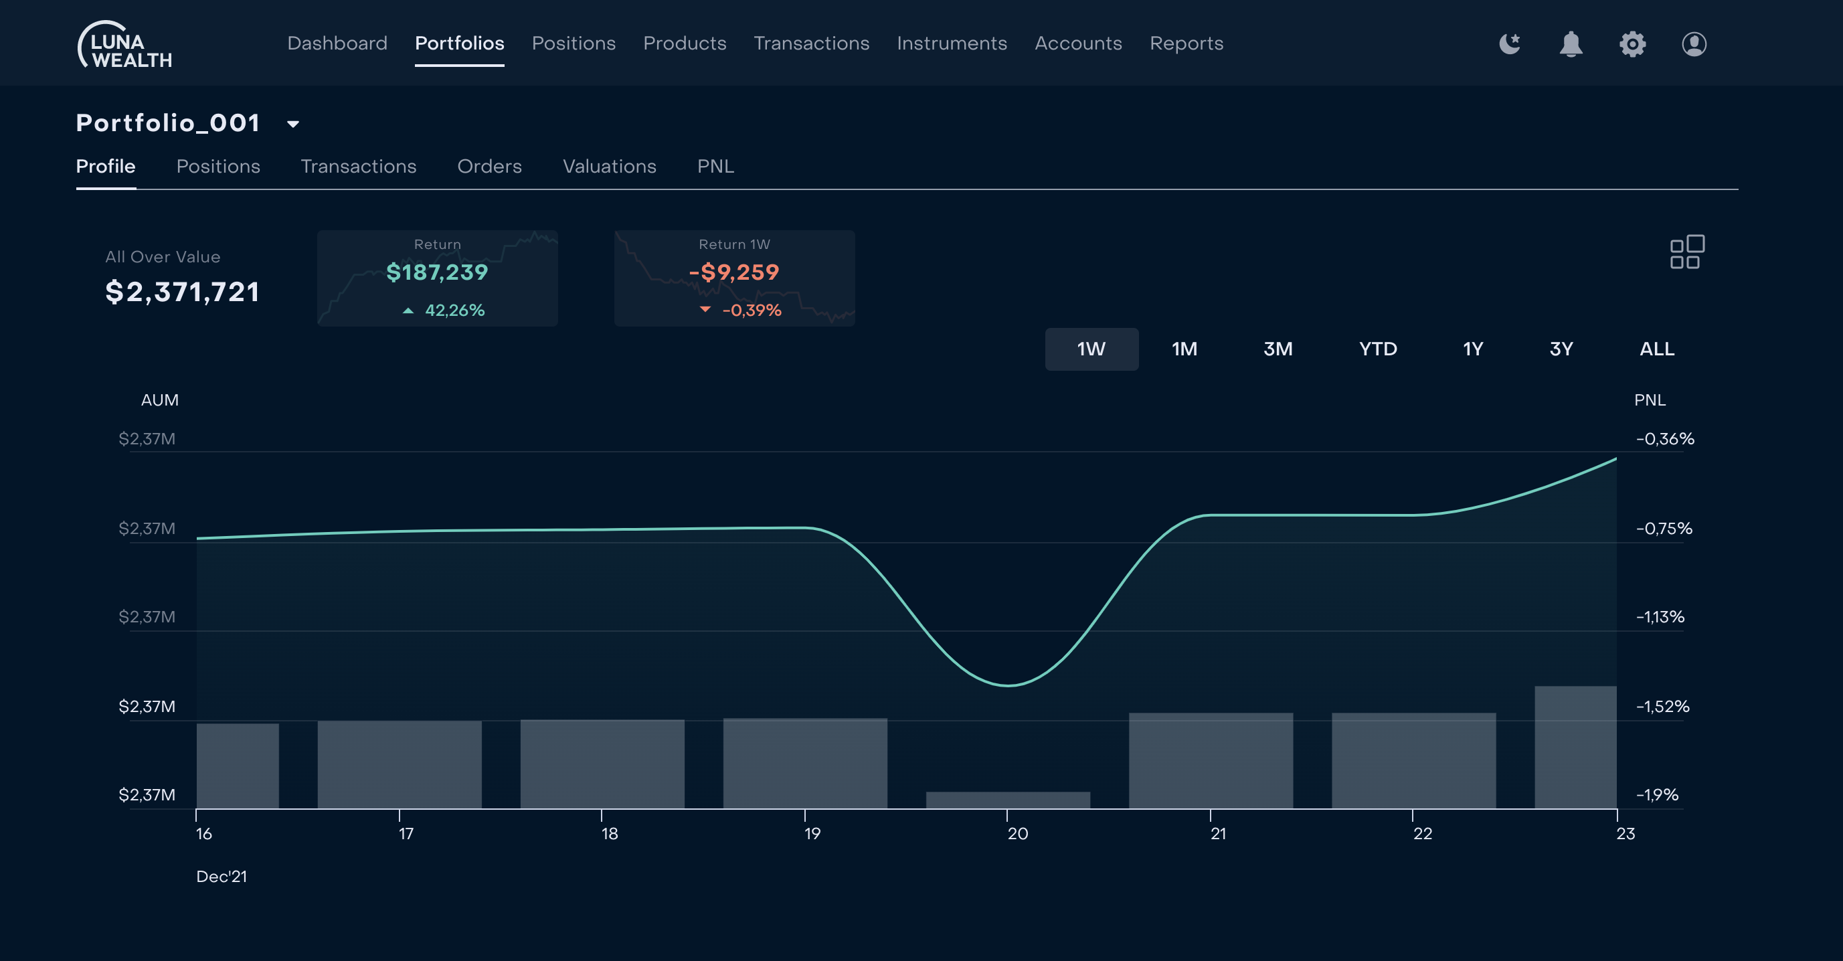Open the user profile icon
Viewport: 1843px width, 961px height.
1694,43
